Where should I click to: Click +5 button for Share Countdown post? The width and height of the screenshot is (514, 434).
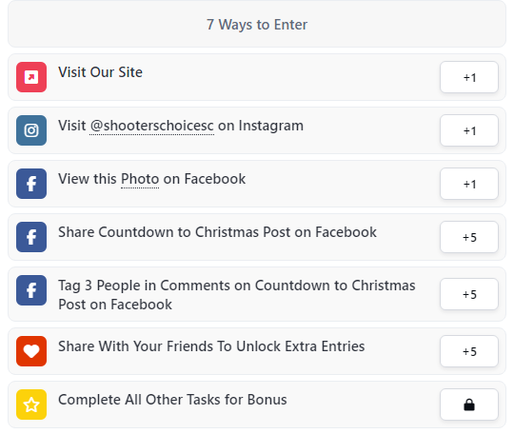[x=469, y=237]
